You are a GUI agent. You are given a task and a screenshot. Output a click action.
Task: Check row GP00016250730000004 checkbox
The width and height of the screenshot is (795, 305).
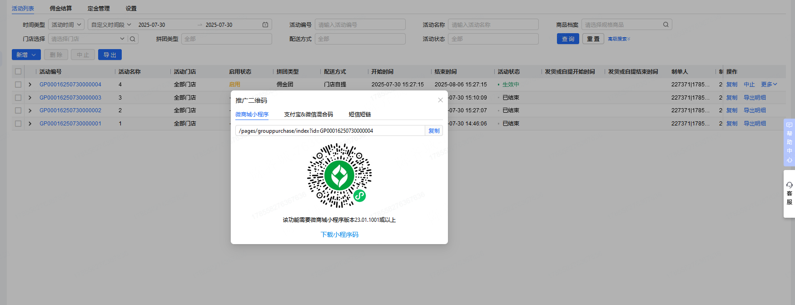tap(18, 85)
